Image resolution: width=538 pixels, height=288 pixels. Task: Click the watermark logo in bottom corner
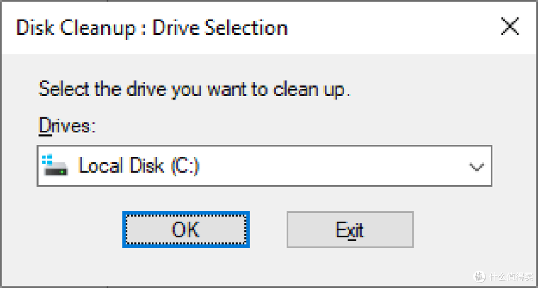tap(479, 276)
